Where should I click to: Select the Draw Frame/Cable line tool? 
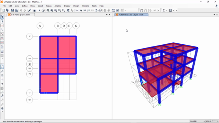tap(2, 30)
